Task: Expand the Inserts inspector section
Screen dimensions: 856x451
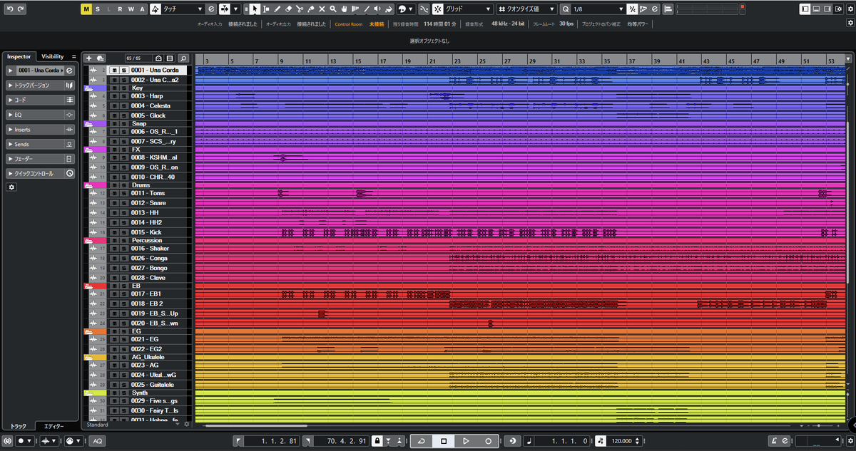Action: pos(40,130)
